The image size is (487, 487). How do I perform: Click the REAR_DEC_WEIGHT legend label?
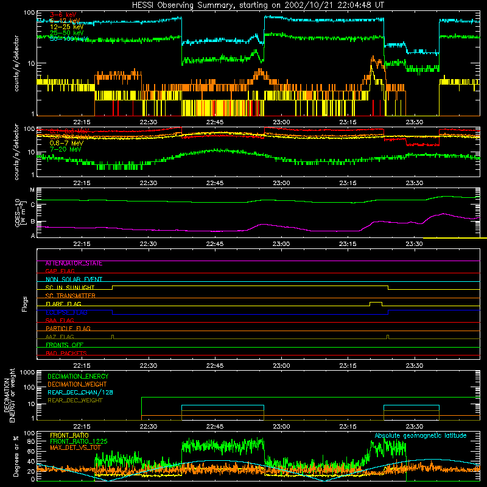click(x=75, y=401)
